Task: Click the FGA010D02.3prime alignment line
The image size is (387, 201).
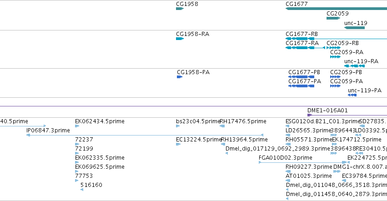Action: pyautogui.click(x=302, y=162)
